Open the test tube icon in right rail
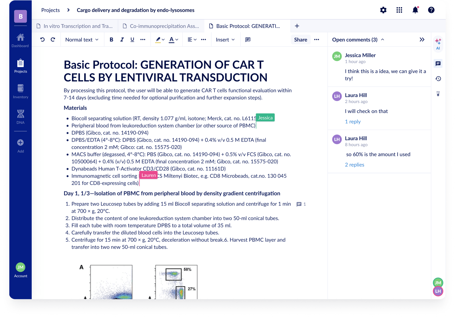The image size is (455, 317). (438, 94)
